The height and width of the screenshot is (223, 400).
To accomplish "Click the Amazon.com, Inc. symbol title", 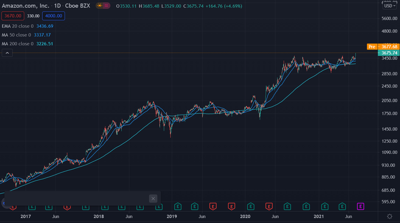I will pyautogui.click(x=26, y=6).
